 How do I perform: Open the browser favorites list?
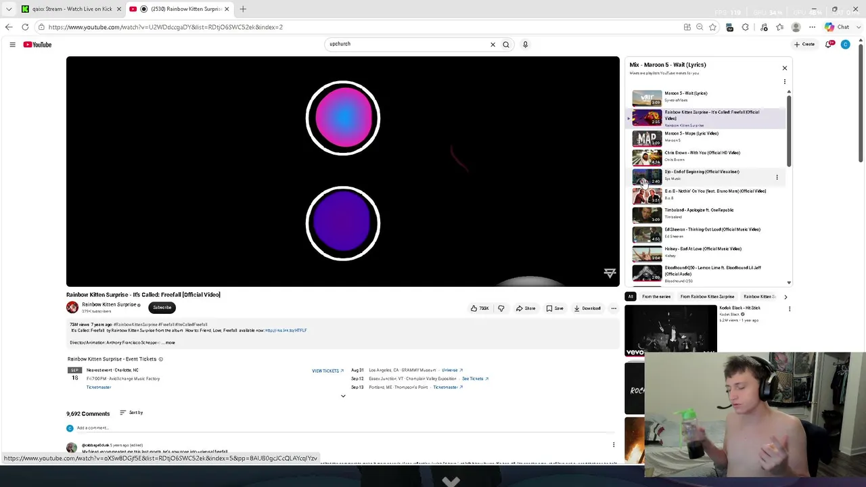pos(780,27)
